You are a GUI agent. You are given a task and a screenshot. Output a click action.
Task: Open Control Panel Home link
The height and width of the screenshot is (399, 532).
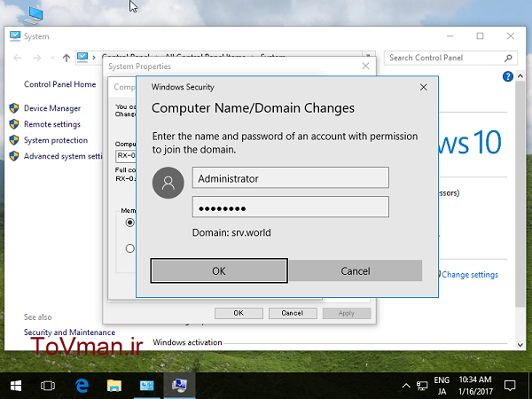coord(59,84)
